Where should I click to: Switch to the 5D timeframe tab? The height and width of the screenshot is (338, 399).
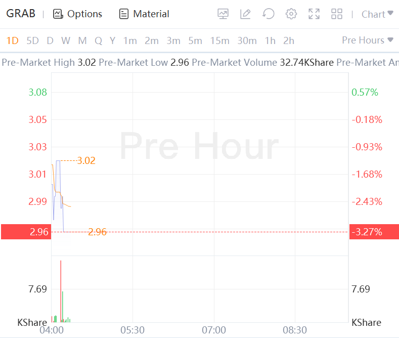(x=32, y=40)
